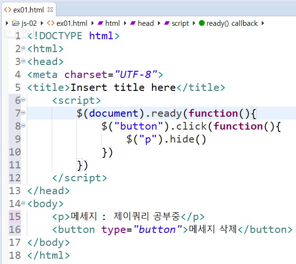Click line number 12 in the gutter
The image size is (296, 264).
coord(15,178)
